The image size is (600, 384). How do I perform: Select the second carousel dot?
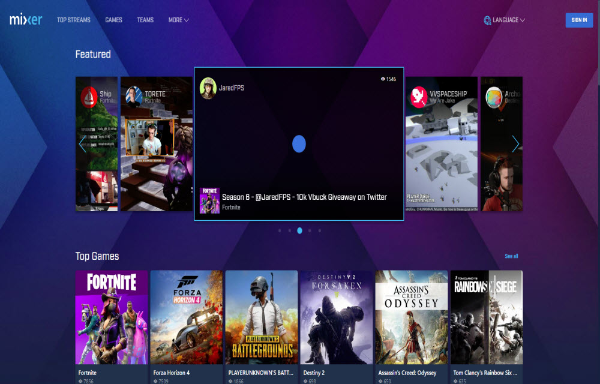[290, 230]
